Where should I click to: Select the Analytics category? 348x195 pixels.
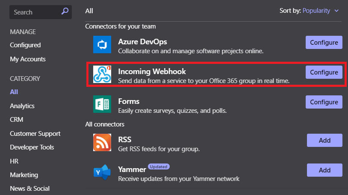(22, 106)
